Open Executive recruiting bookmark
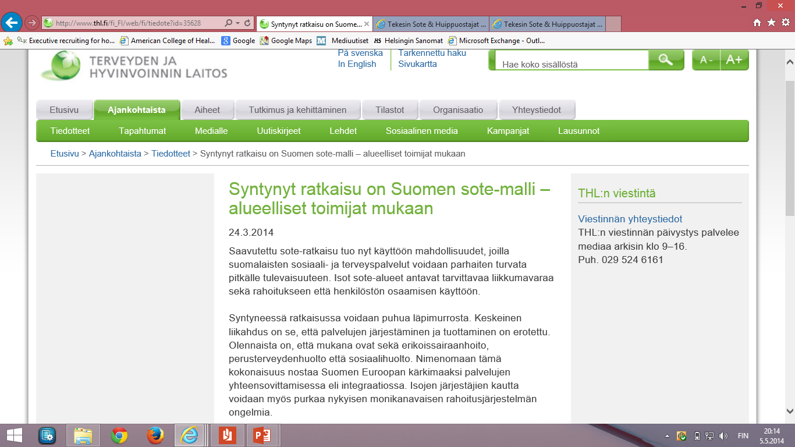Viewport: 795px width, 447px height. tap(66, 41)
